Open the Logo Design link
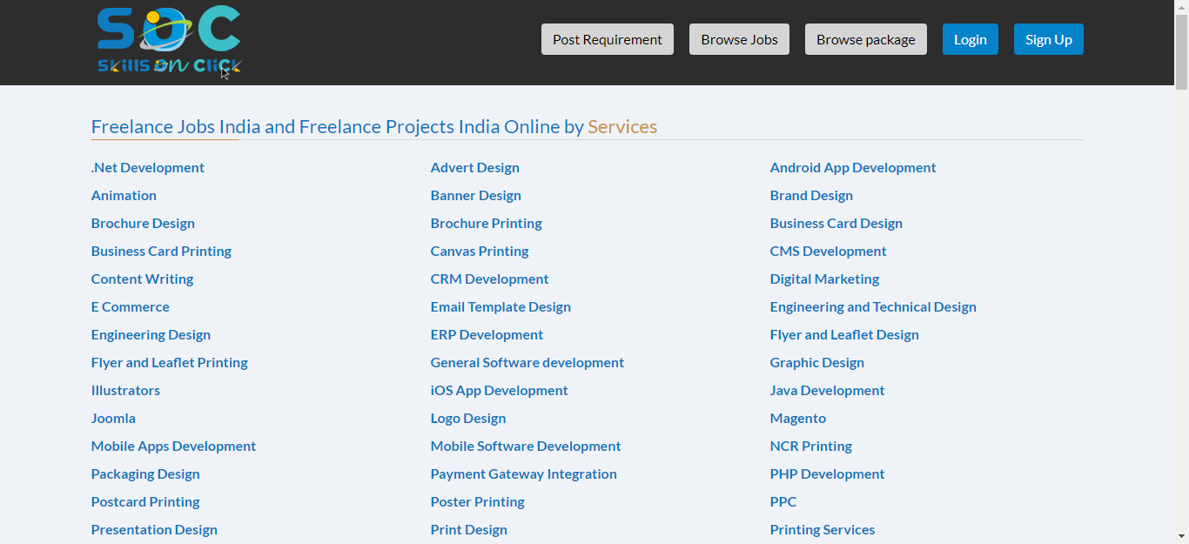The width and height of the screenshot is (1189, 544). coord(468,418)
